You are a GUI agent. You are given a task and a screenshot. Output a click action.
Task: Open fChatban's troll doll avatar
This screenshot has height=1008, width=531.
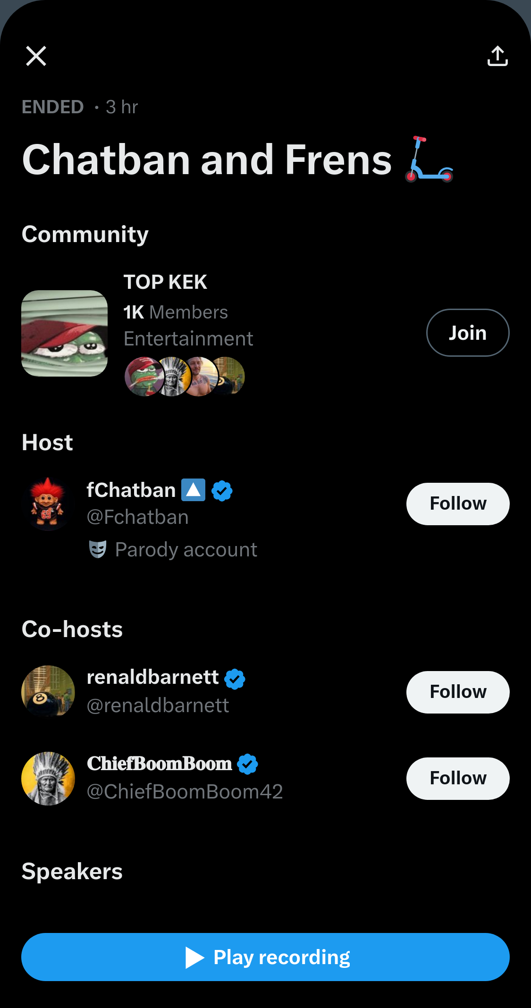(x=48, y=504)
